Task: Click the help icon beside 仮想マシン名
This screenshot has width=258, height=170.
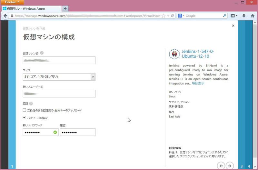Action: (x=42, y=53)
